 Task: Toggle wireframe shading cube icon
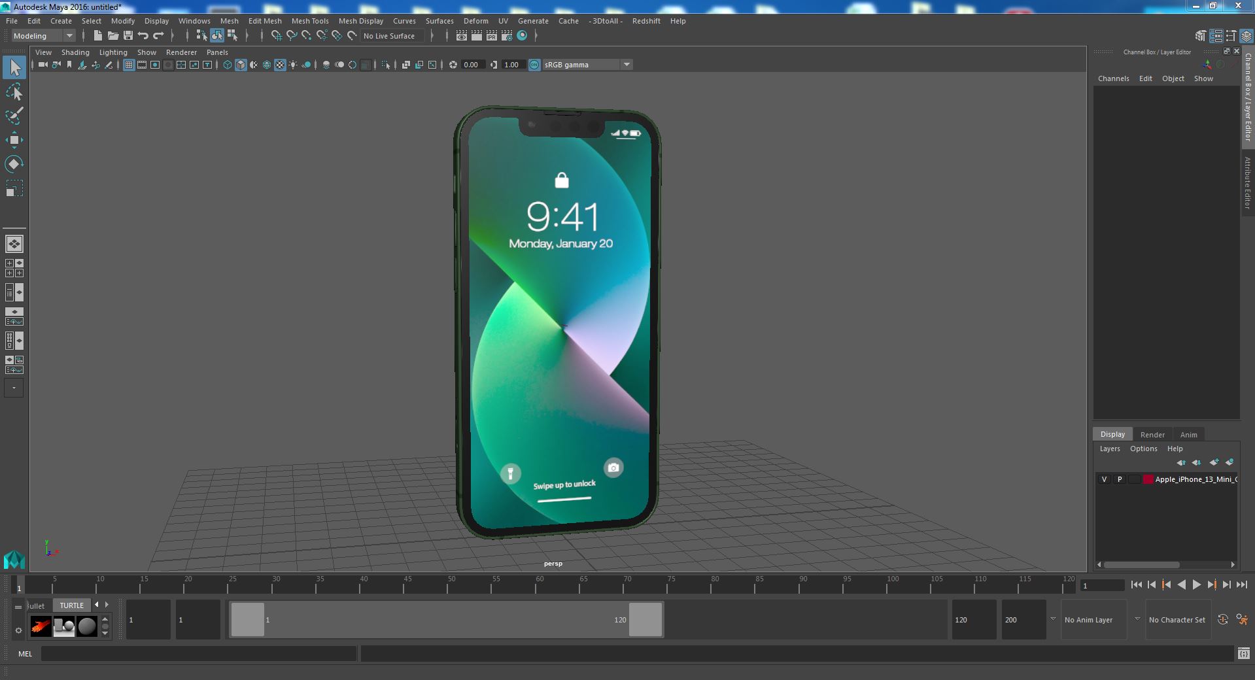point(228,65)
